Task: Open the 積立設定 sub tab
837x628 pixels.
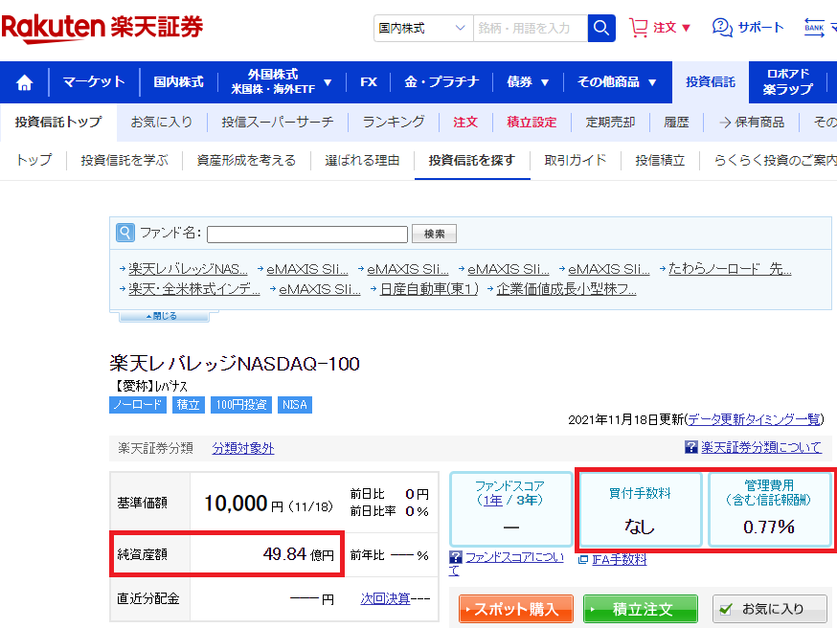Action: [532, 123]
